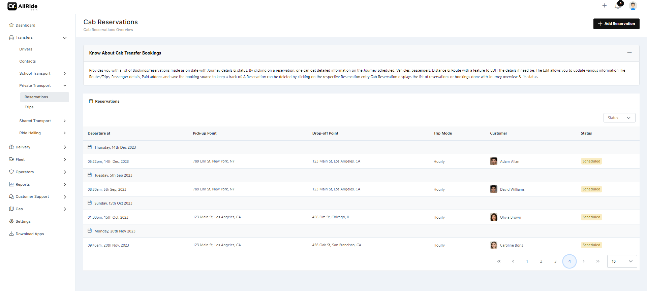Click the Add Reservation button

(x=616, y=24)
